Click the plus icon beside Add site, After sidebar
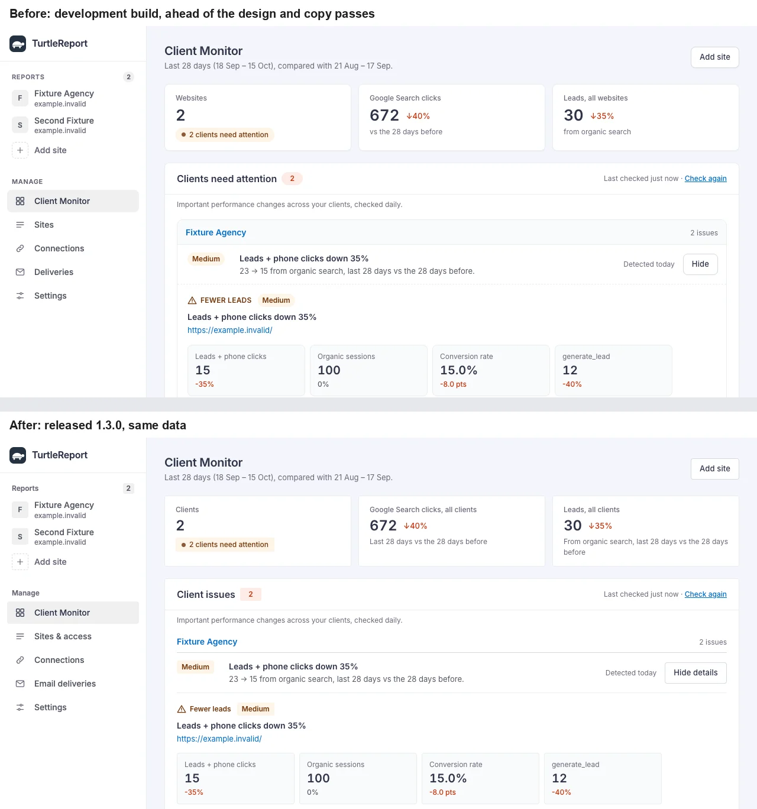This screenshot has height=809, width=757. 20,562
